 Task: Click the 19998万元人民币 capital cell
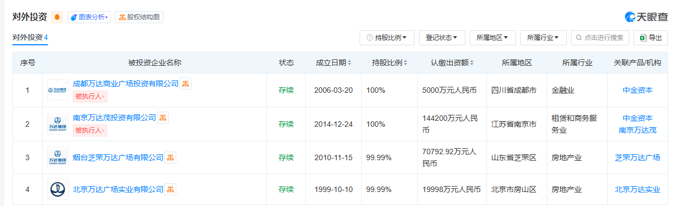click(451, 189)
